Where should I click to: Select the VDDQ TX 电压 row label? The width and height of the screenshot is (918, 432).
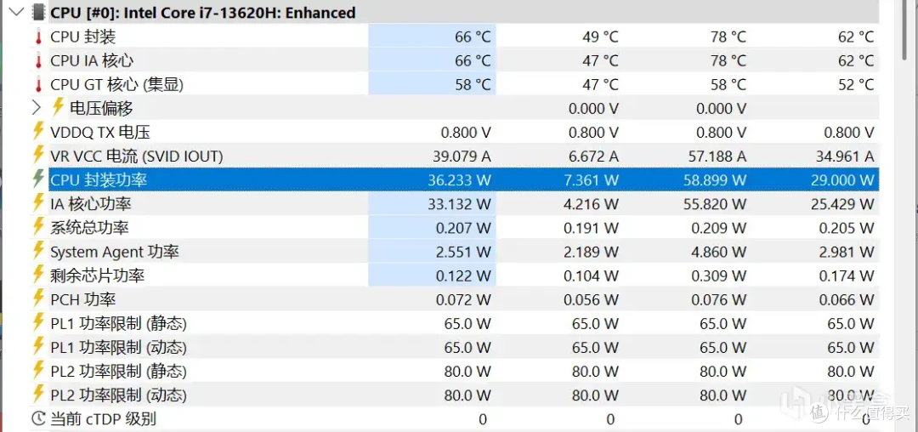tap(100, 133)
